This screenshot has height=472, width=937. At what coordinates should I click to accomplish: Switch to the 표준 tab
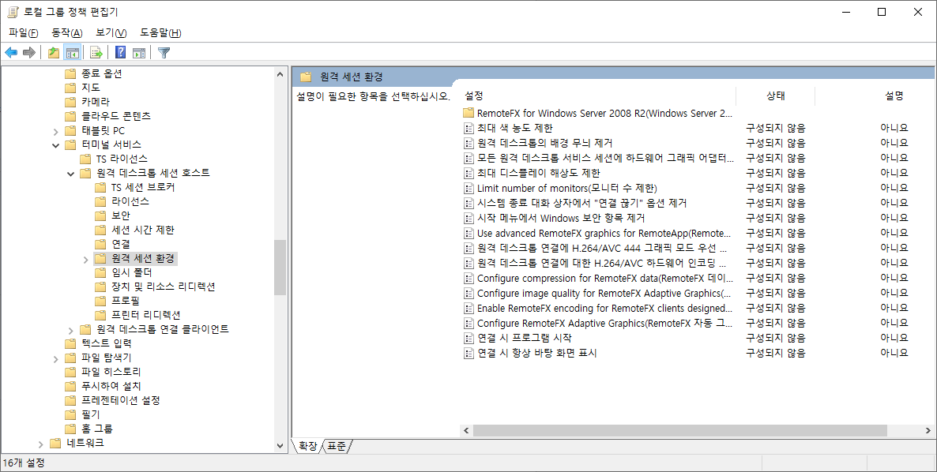(x=337, y=446)
